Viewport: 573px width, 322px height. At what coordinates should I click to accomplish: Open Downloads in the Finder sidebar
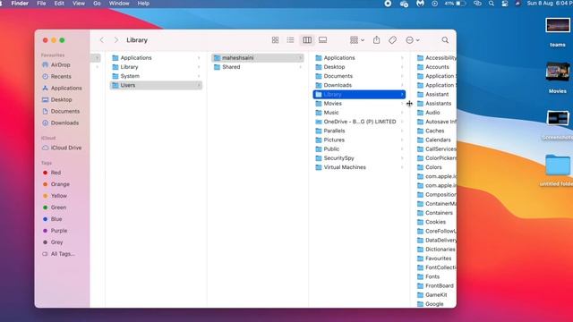pos(60,123)
